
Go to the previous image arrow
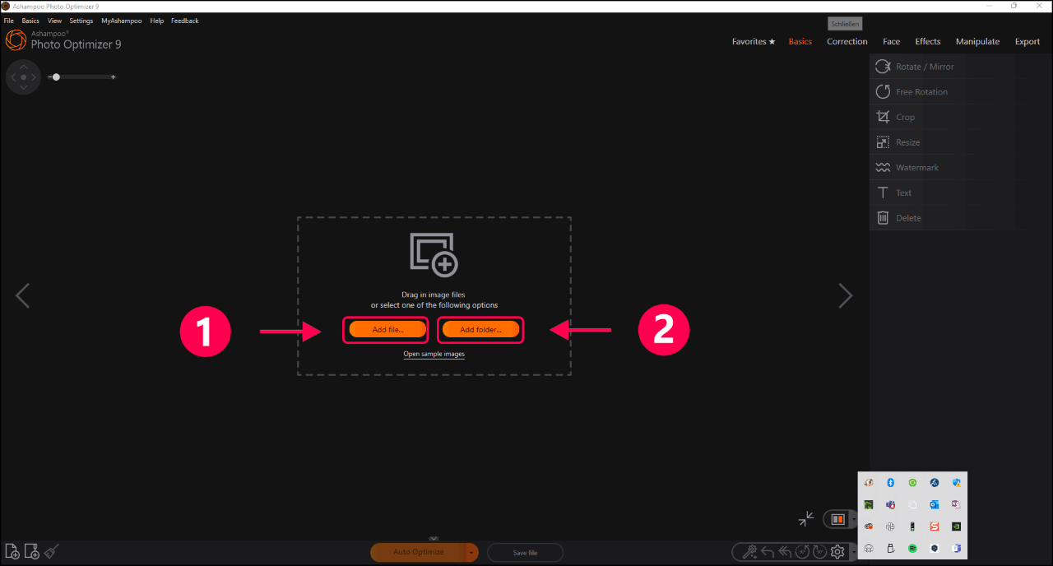[x=22, y=295]
